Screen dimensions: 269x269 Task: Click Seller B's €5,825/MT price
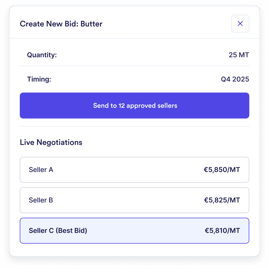point(222,200)
